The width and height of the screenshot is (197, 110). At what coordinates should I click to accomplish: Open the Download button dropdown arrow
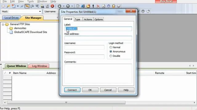(x=64, y=6)
